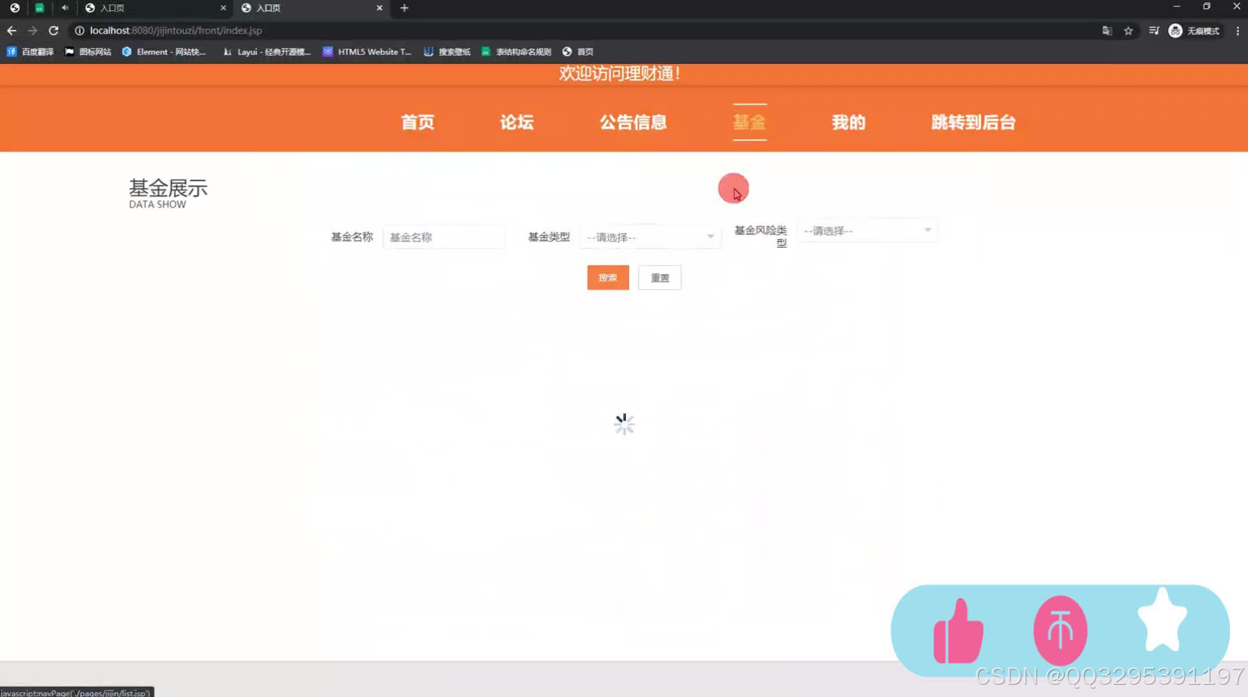Open the 公告信息 navigation item
Viewport: 1248px width, 697px height.
point(633,122)
